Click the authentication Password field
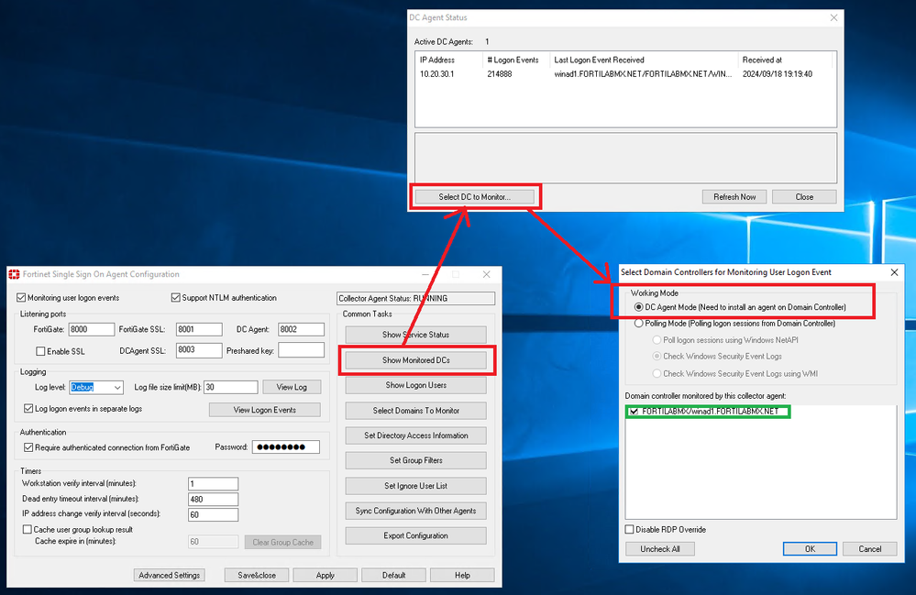 286,447
